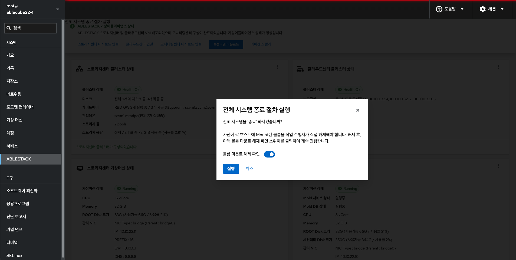Close the shutdown dialog with X
Screen dimensions: 516x260
pos(358,110)
